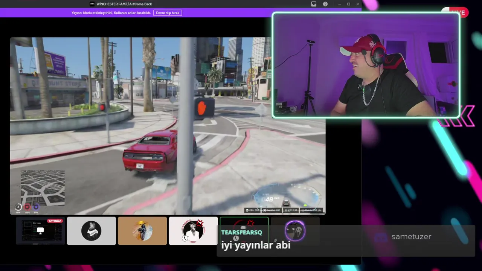Screen dimensions: 482x271
Task: Select the green-outlined speaking participant tile
Action: [244, 231]
